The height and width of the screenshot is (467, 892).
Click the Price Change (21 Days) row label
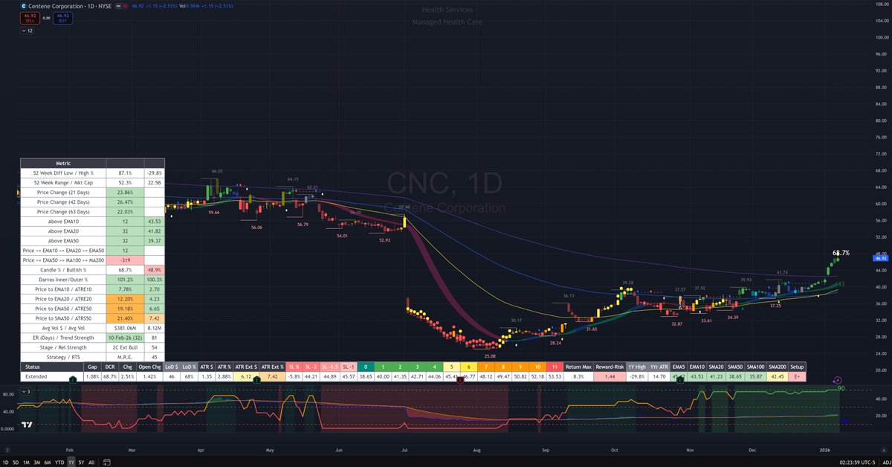[63, 191]
